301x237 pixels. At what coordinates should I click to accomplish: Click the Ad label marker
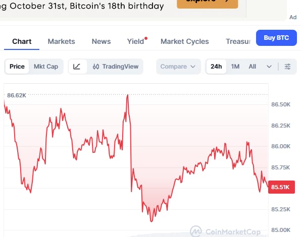[x=293, y=18]
